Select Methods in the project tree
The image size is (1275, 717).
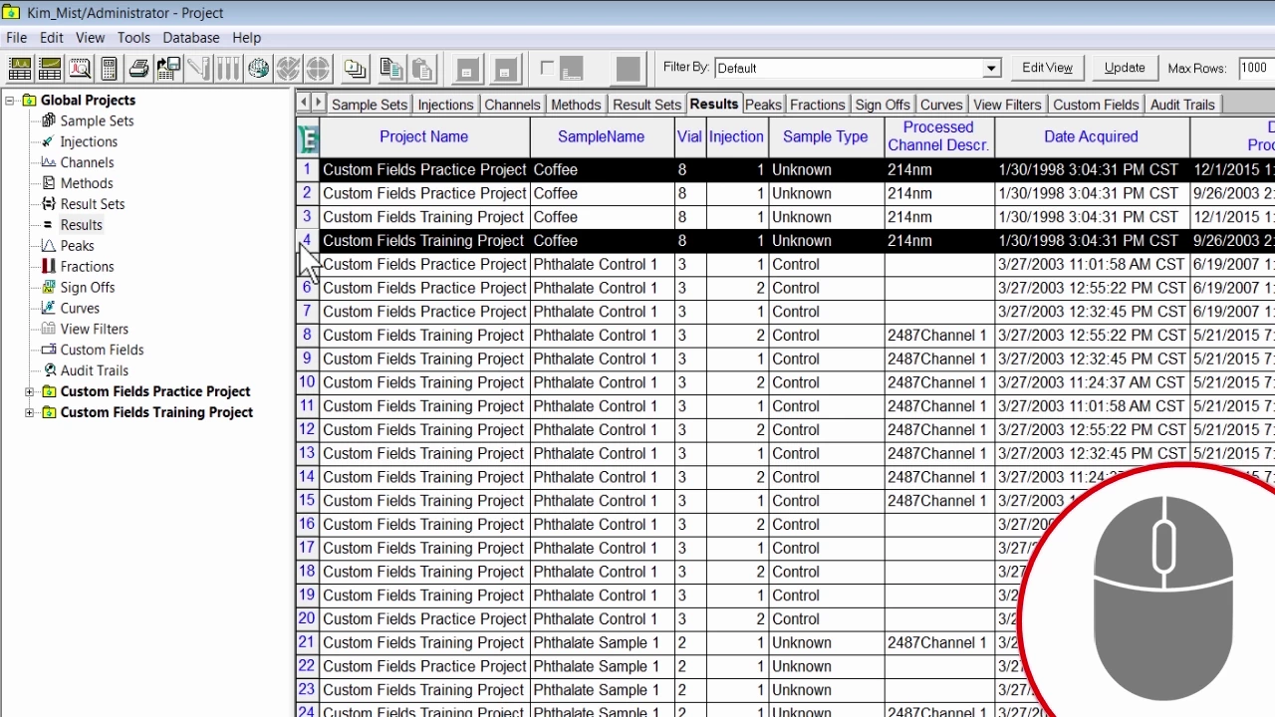87,183
